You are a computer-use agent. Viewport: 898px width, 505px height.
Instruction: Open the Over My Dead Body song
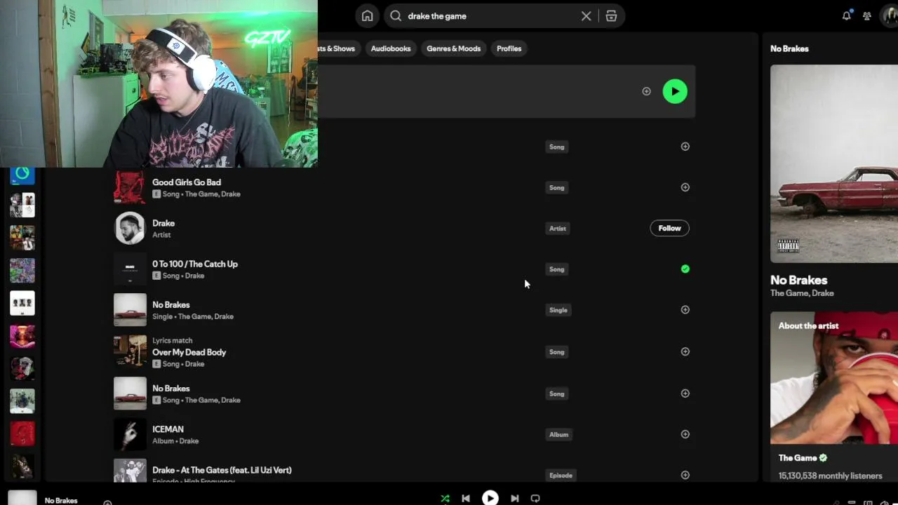[189, 352]
